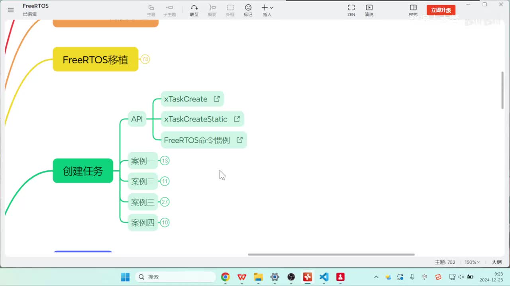Expand 案例三 via its 27 badge
Screen dimensions: 510x286
click(x=165, y=202)
